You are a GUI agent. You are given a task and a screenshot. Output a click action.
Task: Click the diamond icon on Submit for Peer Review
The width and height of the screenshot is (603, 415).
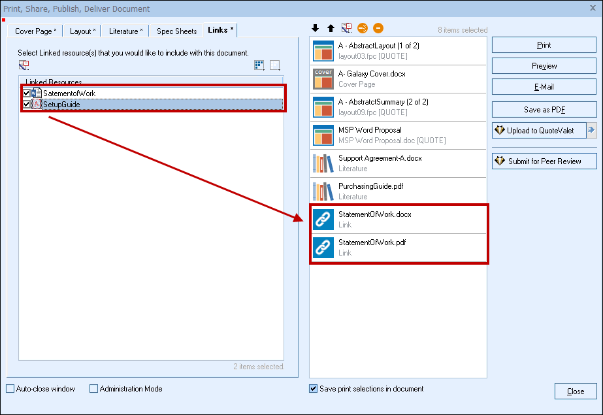coord(500,161)
